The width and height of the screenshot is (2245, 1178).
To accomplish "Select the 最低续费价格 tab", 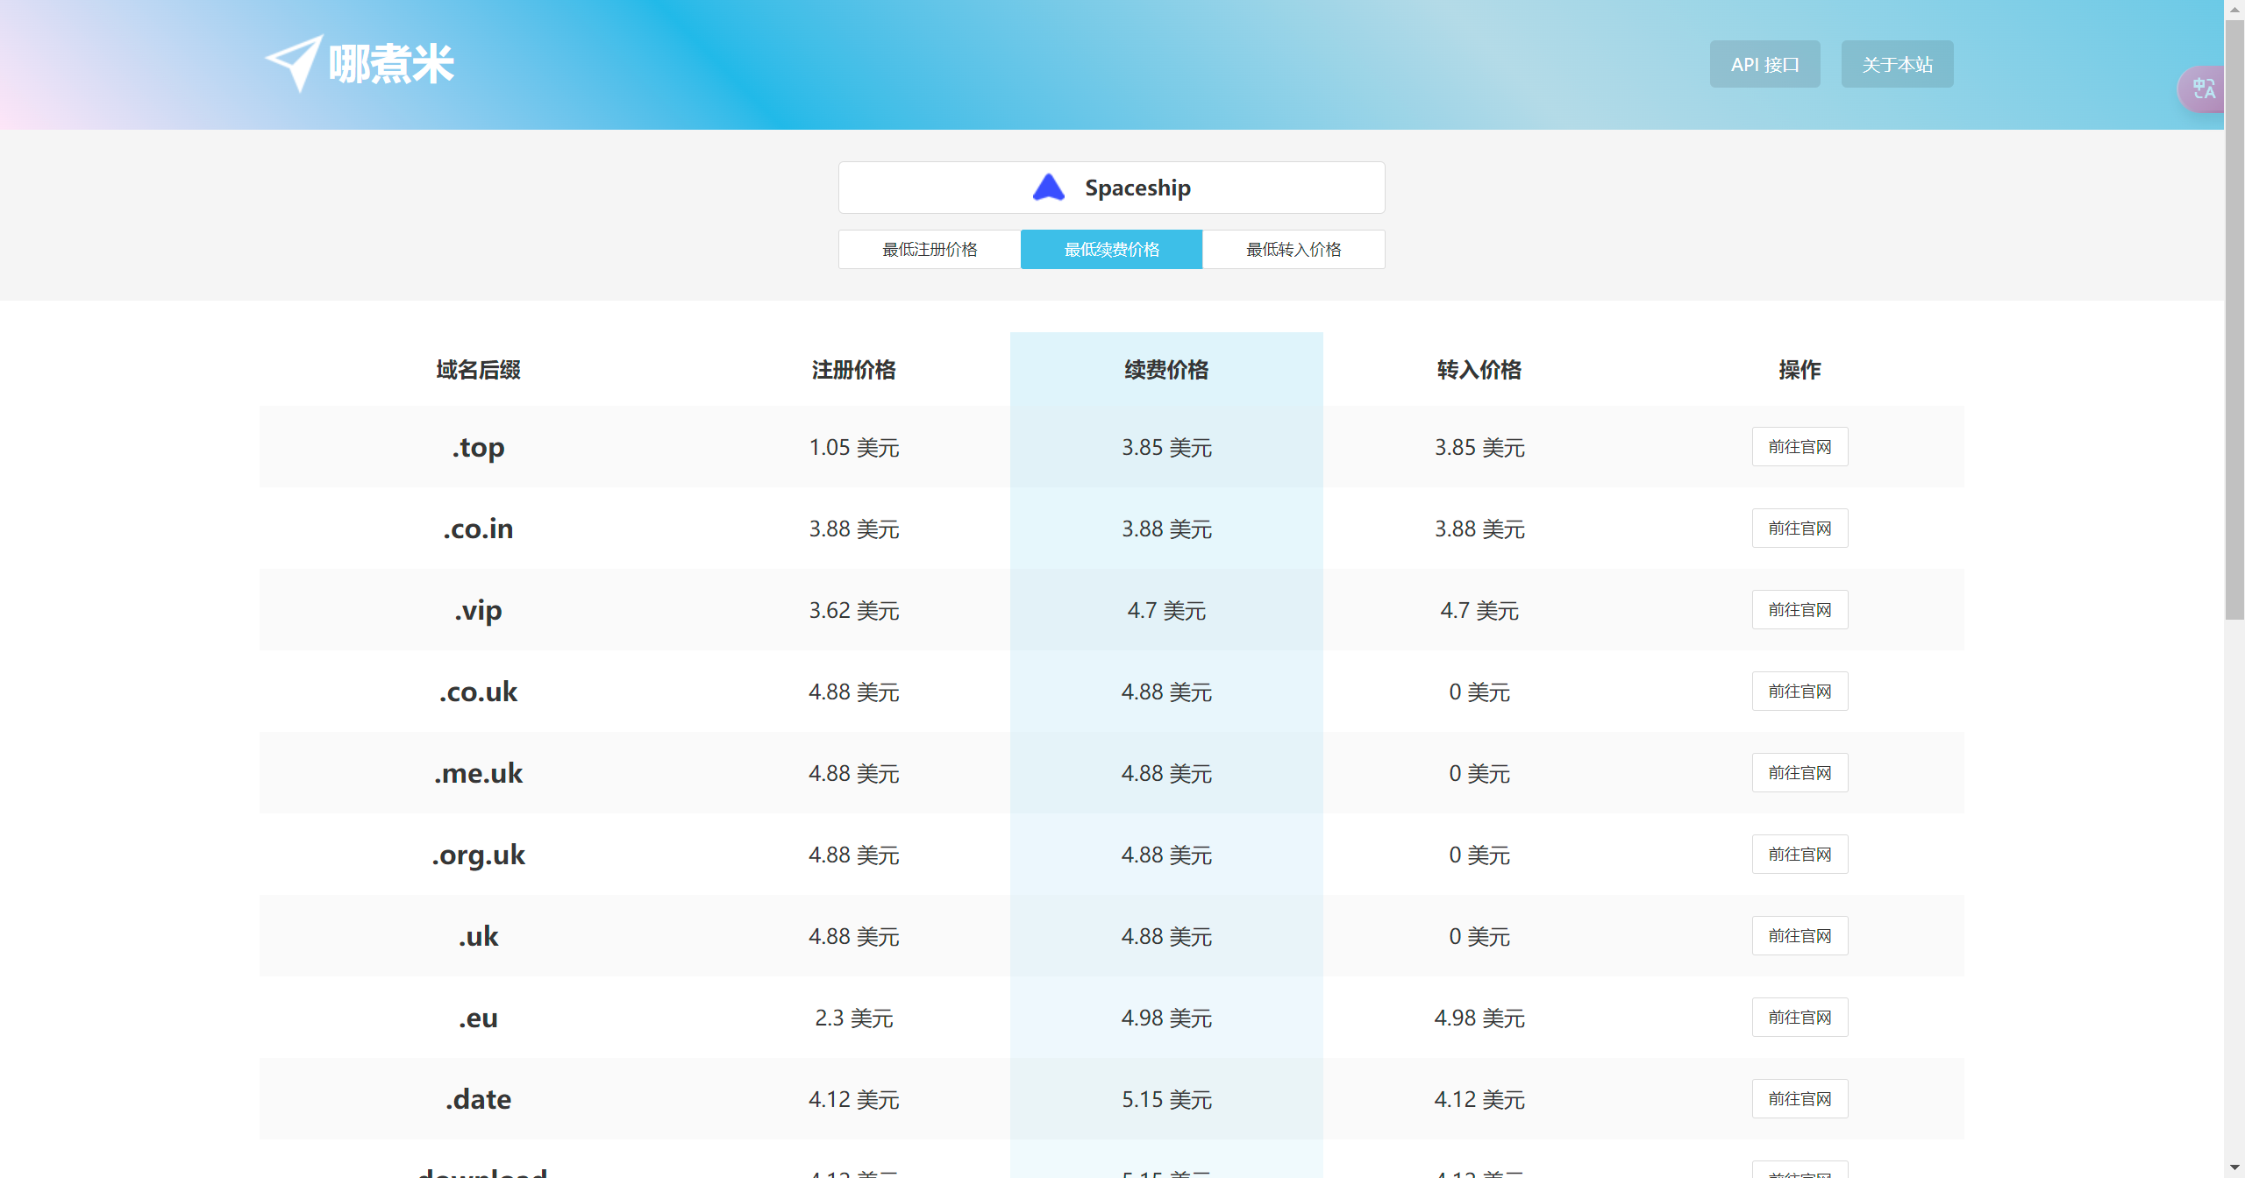I will (x=1111, y=250).
